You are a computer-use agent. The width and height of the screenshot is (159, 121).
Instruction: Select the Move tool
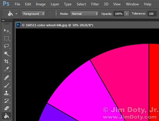point(6,30)
